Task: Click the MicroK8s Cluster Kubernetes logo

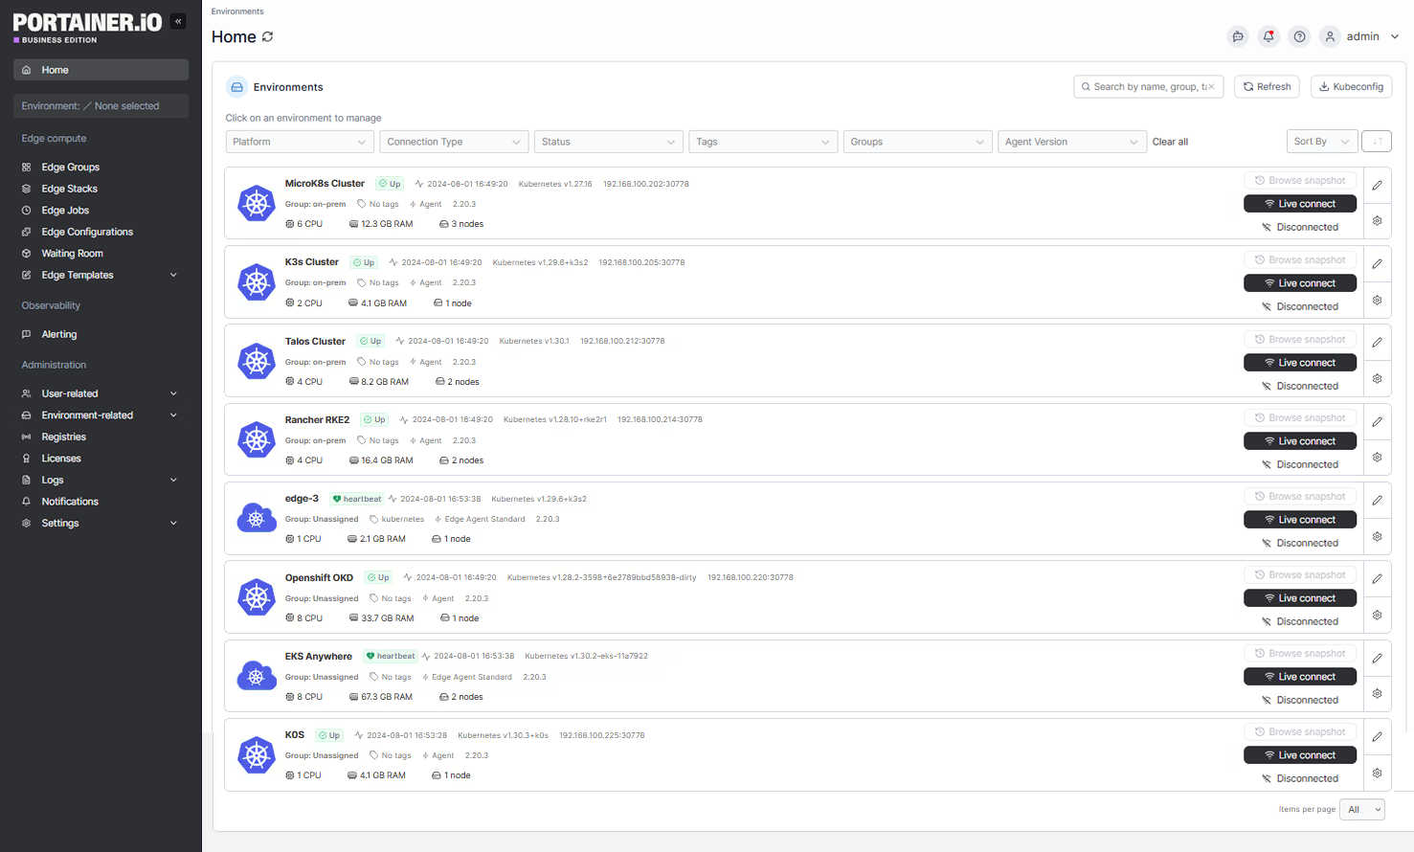Action: point(257,203)
